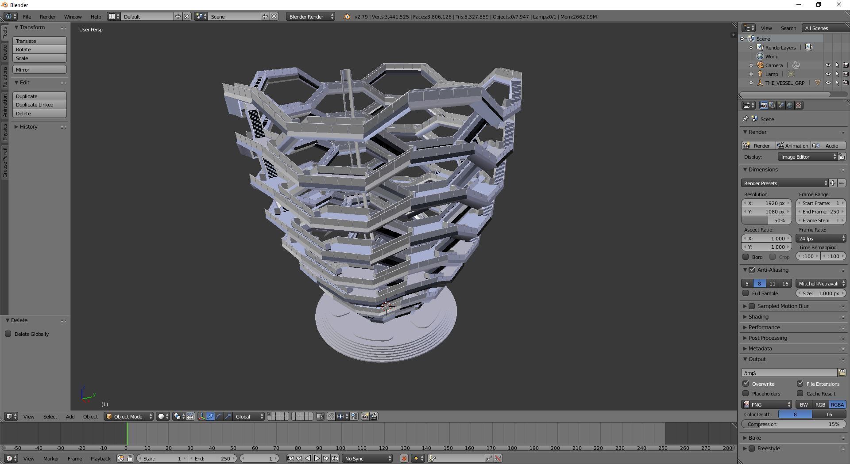Expand THE_VESSEL_GRP tree node
The height and width of the screenshot is (464, 850).
point(751,83)
